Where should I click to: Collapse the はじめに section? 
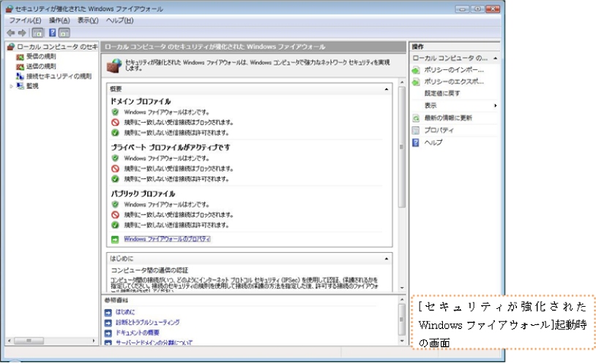click(387, 259)
